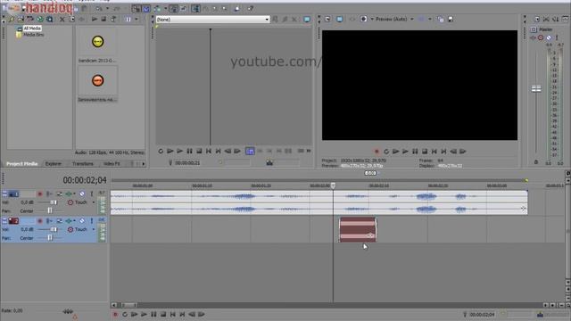571x321 pixels.
Task: Select the red audio event on track 2
Action: click(358, 230)
